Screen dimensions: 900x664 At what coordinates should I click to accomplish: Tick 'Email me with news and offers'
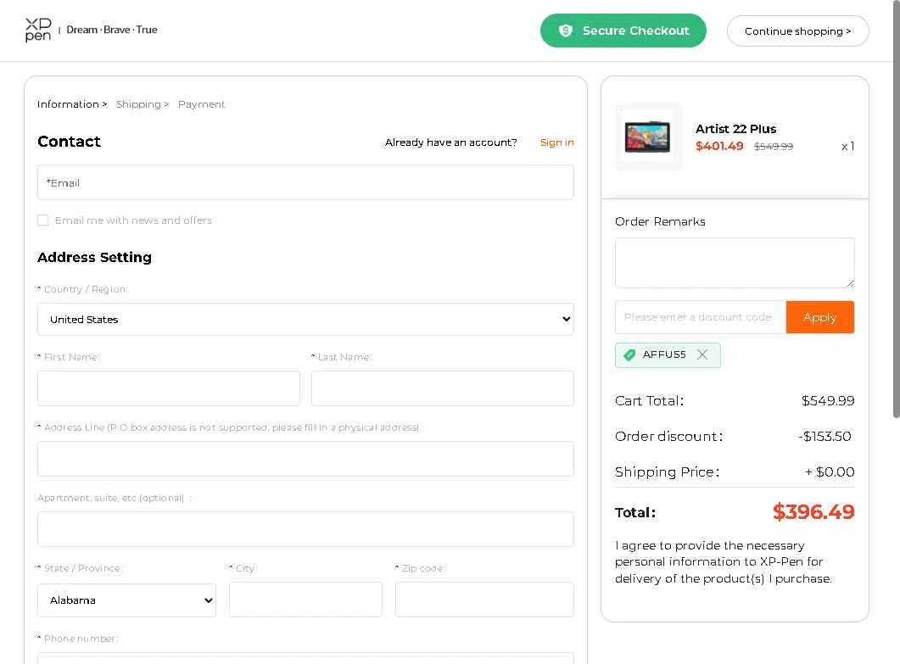pos(43,220)
